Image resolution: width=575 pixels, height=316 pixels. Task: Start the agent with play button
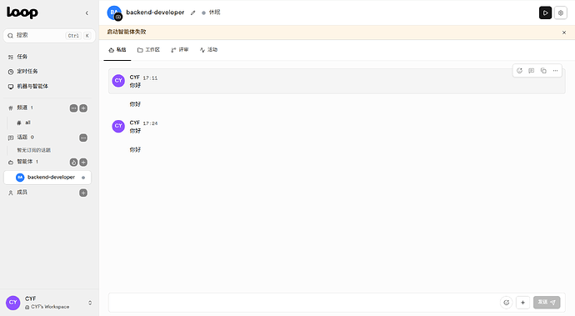[545, 13]
